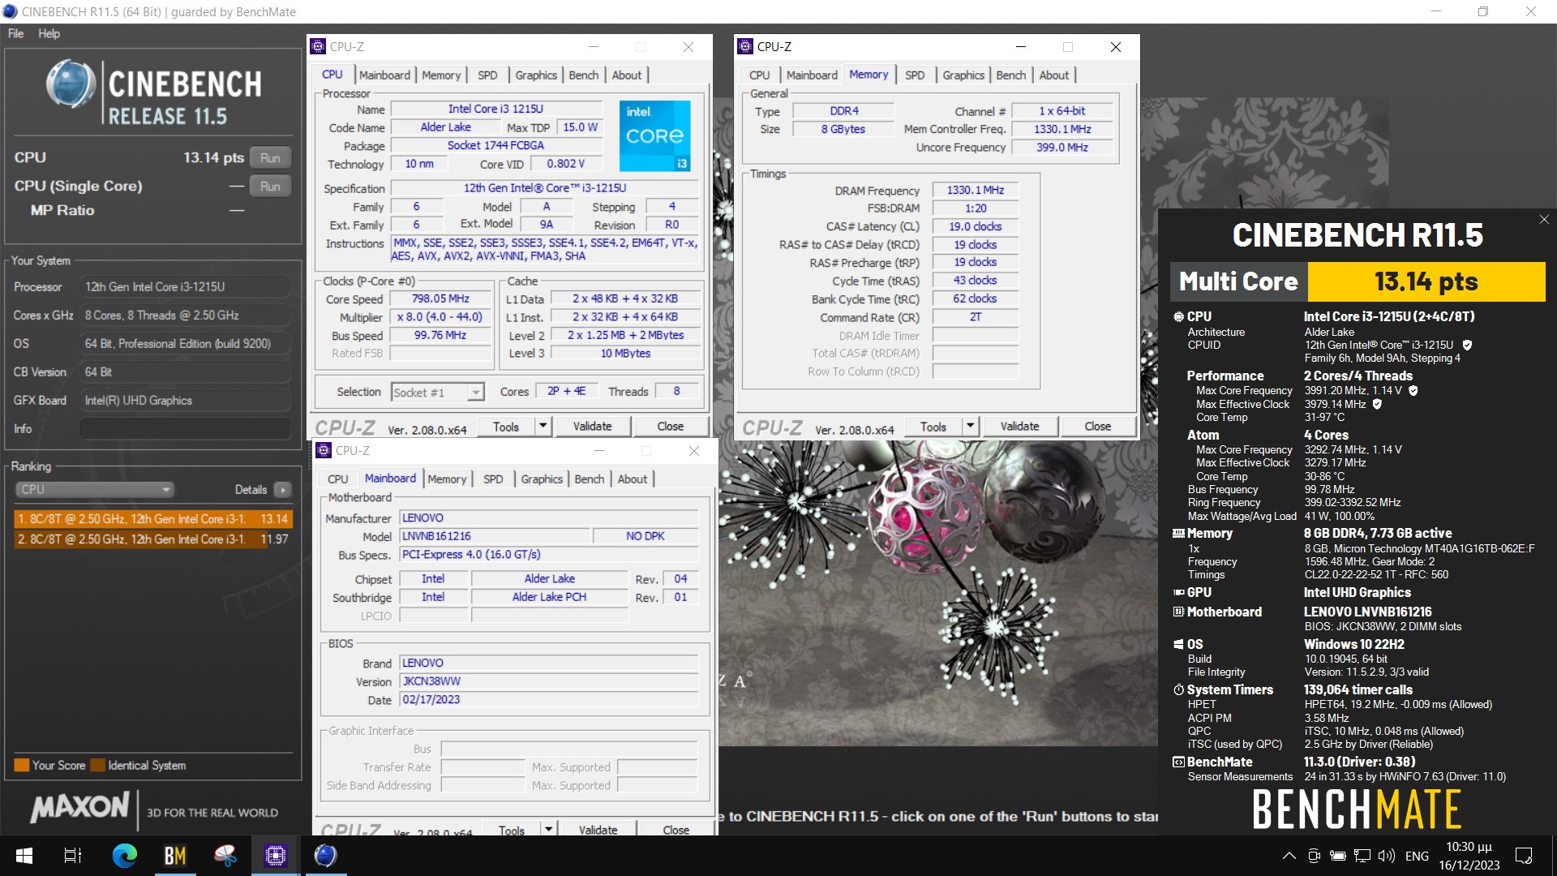Viewport: 1557px width, 876px height.
Task: Click CPU name field Intel Core i3 1215U
Action: [x=496, y=109]
